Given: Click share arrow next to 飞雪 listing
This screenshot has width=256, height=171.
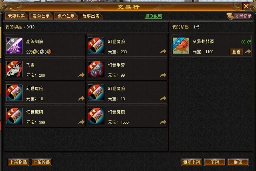Looking at the screenshot, I should (81, 75).
